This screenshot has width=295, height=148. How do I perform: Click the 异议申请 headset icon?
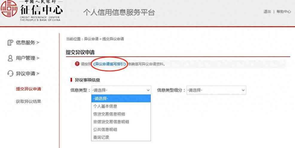click(10, 73)
